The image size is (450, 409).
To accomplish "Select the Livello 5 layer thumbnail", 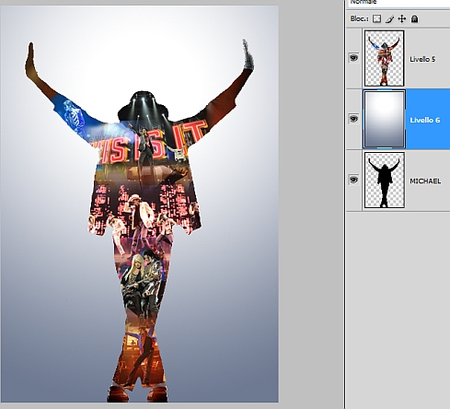I will tap(384, 58).
